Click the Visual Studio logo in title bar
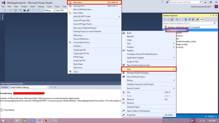The height and width of the screenshot is (123, 219). [x=3, y=3]
